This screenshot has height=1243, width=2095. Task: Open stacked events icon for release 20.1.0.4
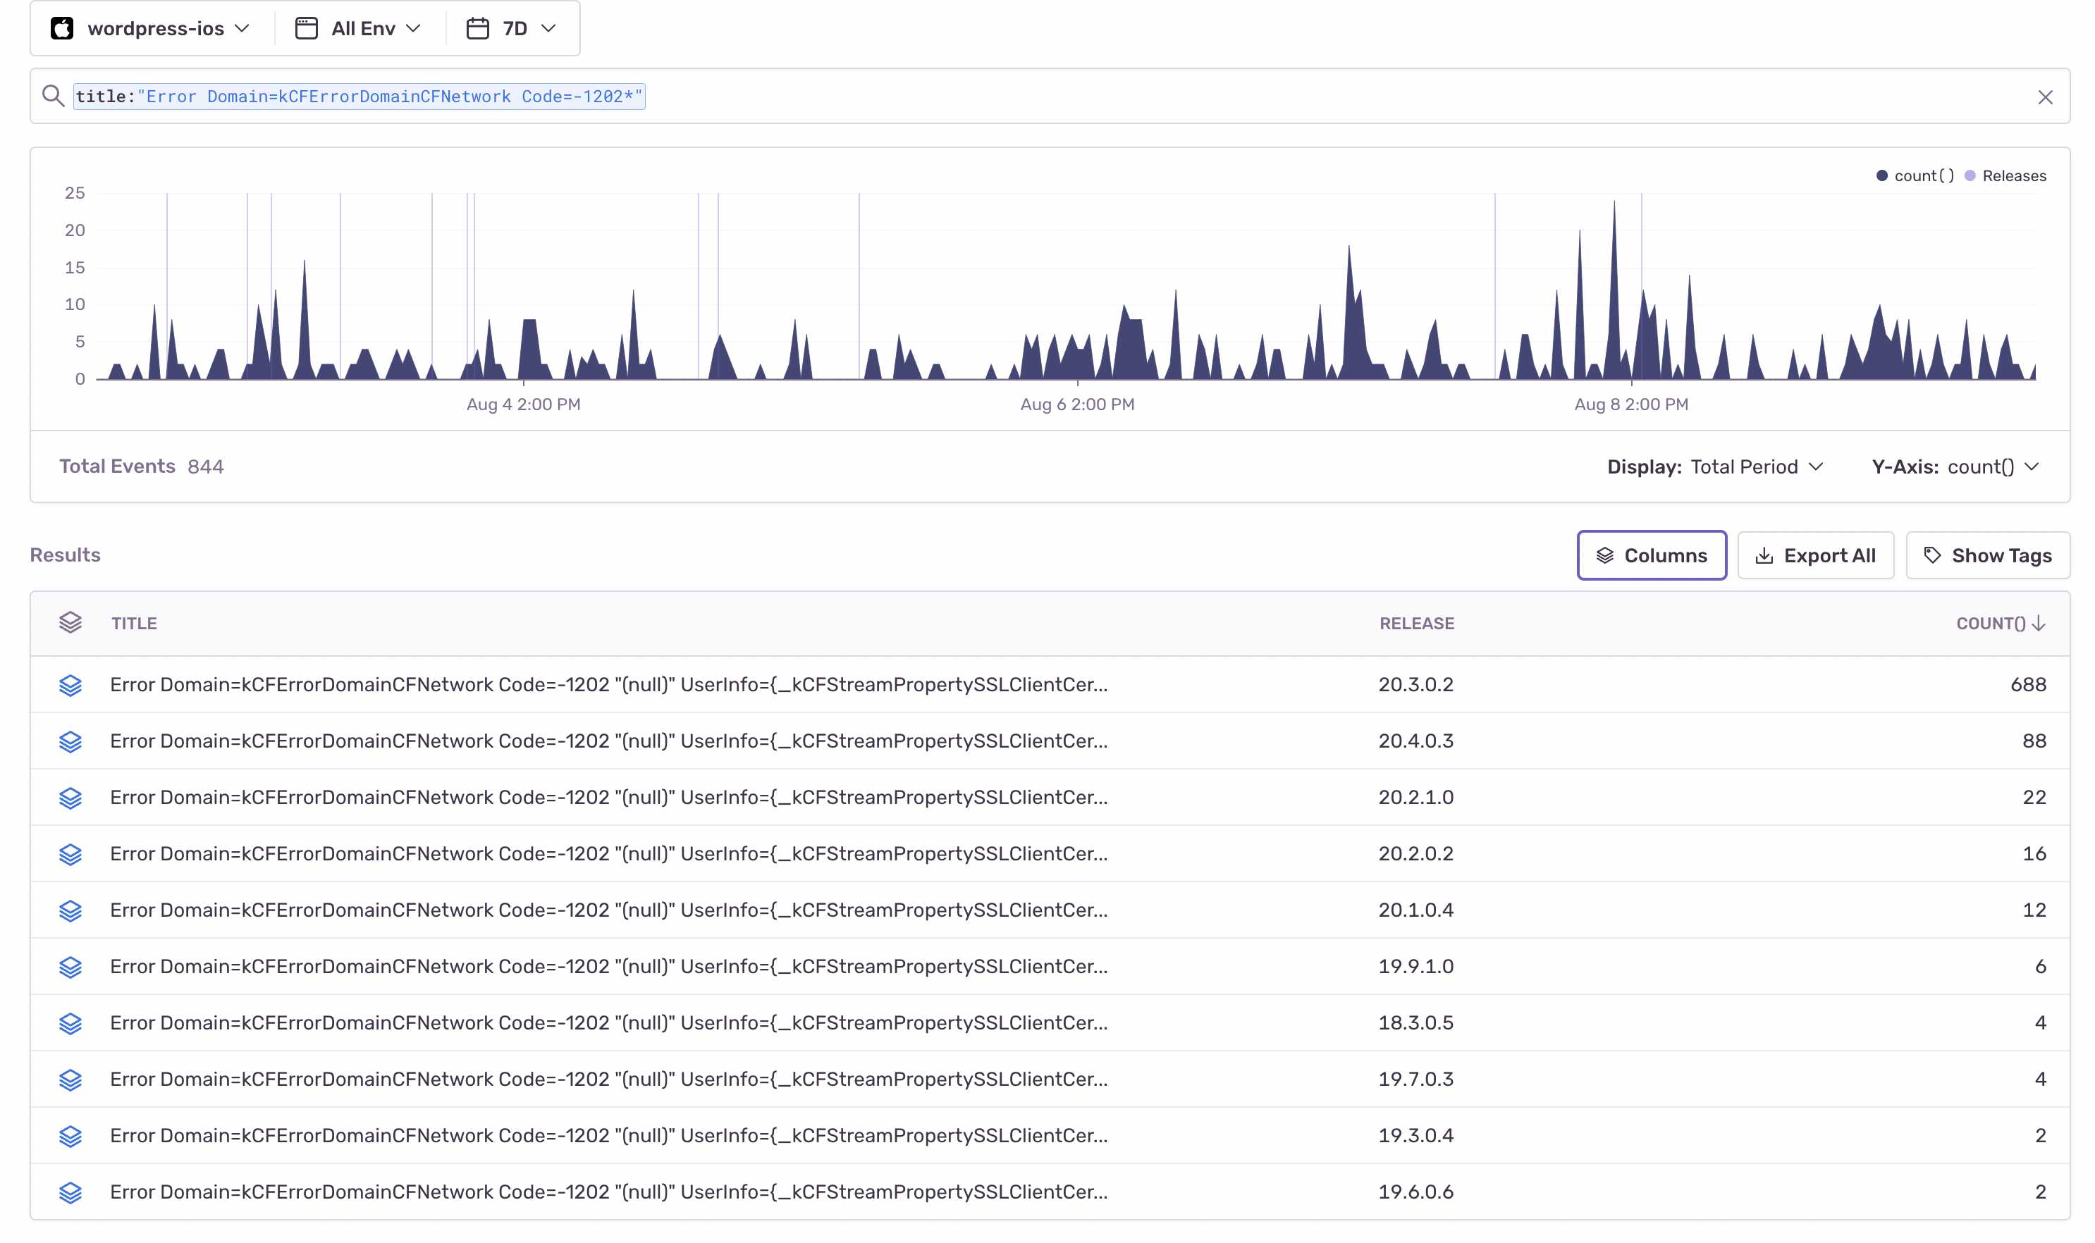pyautogui.click(x=70, y=910)
